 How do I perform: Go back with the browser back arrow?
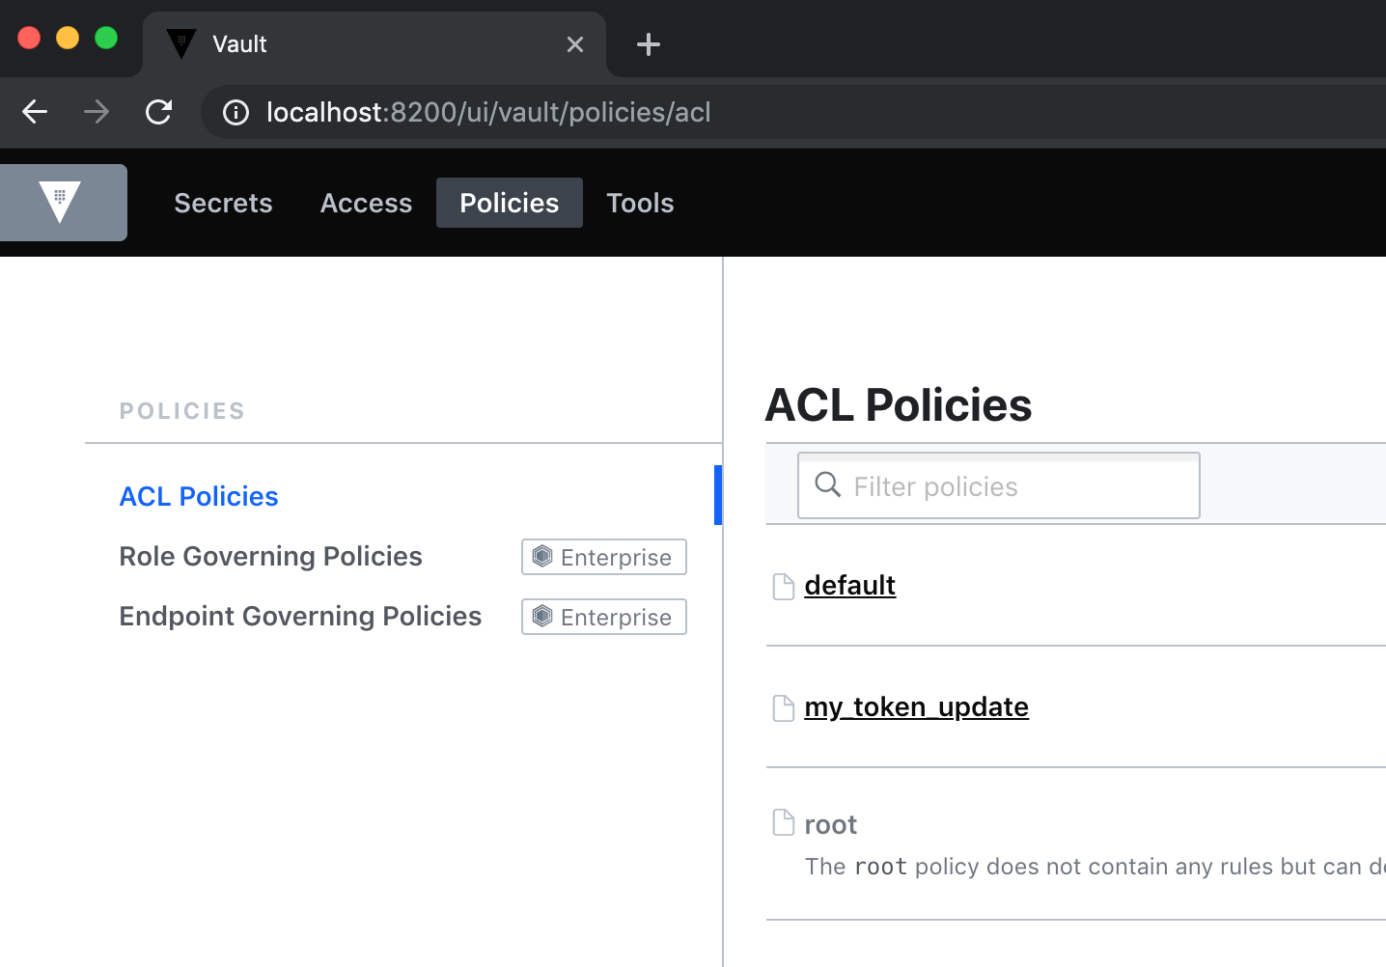[x=35, y=112]
